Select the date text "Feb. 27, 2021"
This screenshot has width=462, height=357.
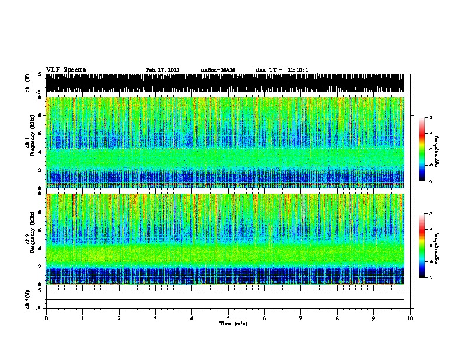coord(163,70)
